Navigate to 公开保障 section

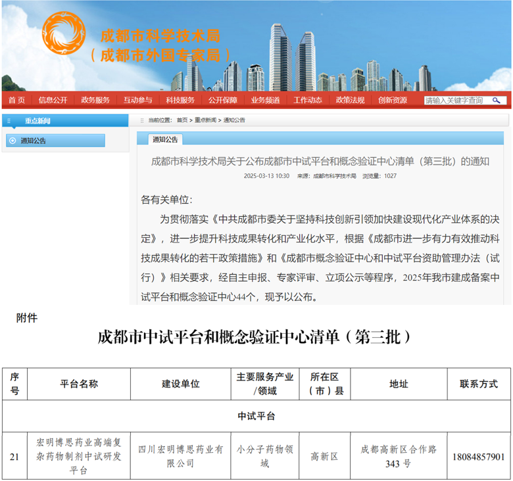(222, 101)
